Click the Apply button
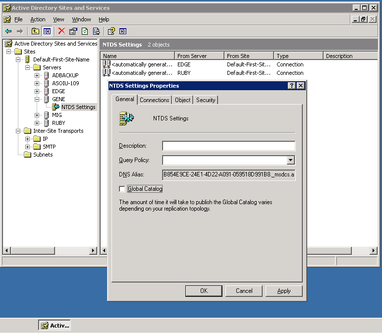 pyautogui.click(x=284, y=291)
